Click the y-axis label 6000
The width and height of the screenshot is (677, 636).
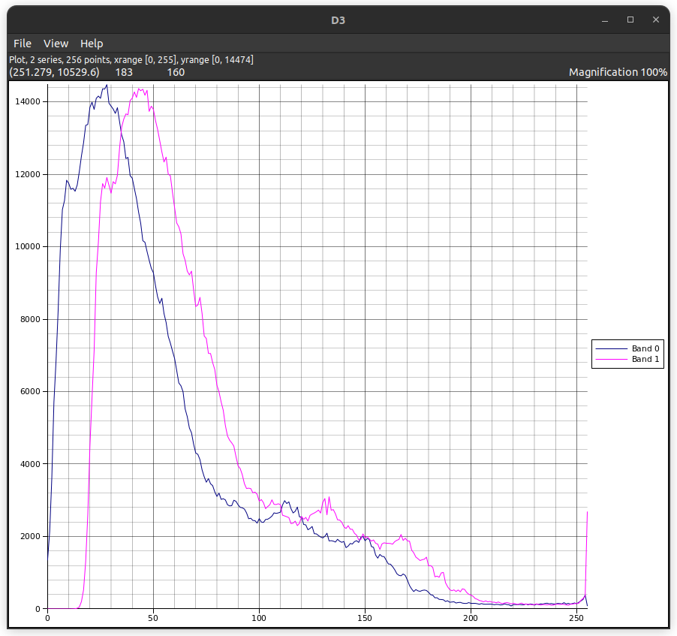tap(30, 391)
